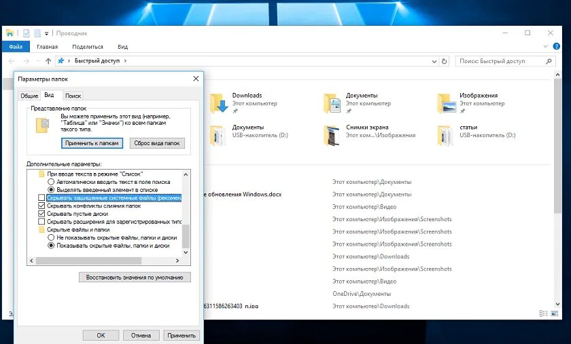
Task: Uncheck Скрывать конфликты слияния папок
Action: (41, 206)
